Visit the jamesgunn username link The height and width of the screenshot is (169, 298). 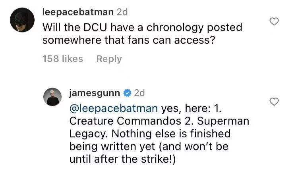(x=95, y=93)
